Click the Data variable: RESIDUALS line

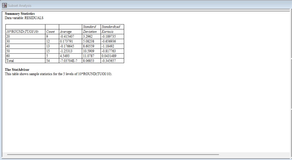[x=24, y=17]
